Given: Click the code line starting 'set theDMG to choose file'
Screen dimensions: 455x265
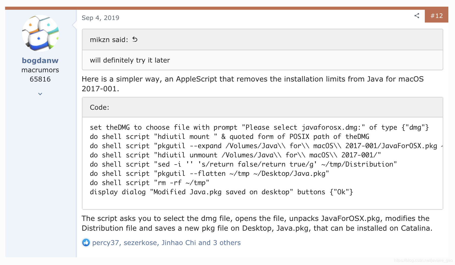Looking at the screenshot, I should coord(259,127).
